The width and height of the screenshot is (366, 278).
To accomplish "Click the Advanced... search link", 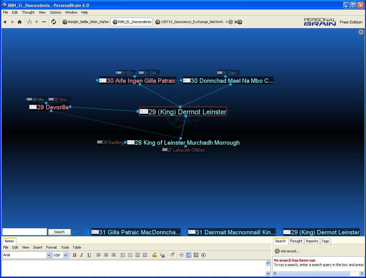I will (290, 251).
